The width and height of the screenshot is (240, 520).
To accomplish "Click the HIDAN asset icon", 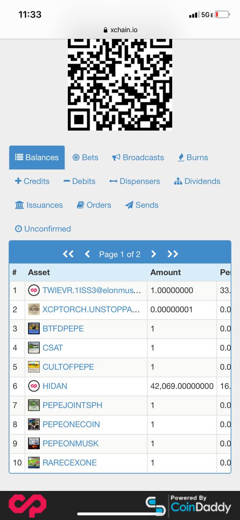I will pyautogui.click(x=34, y=386).
